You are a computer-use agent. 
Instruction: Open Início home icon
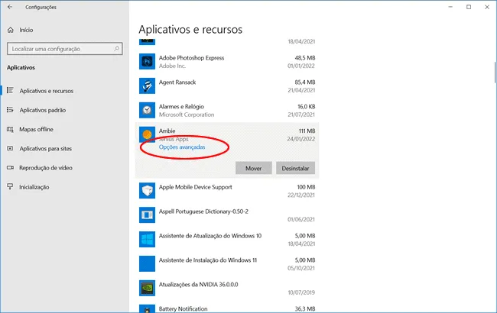[x=11, y=30]
